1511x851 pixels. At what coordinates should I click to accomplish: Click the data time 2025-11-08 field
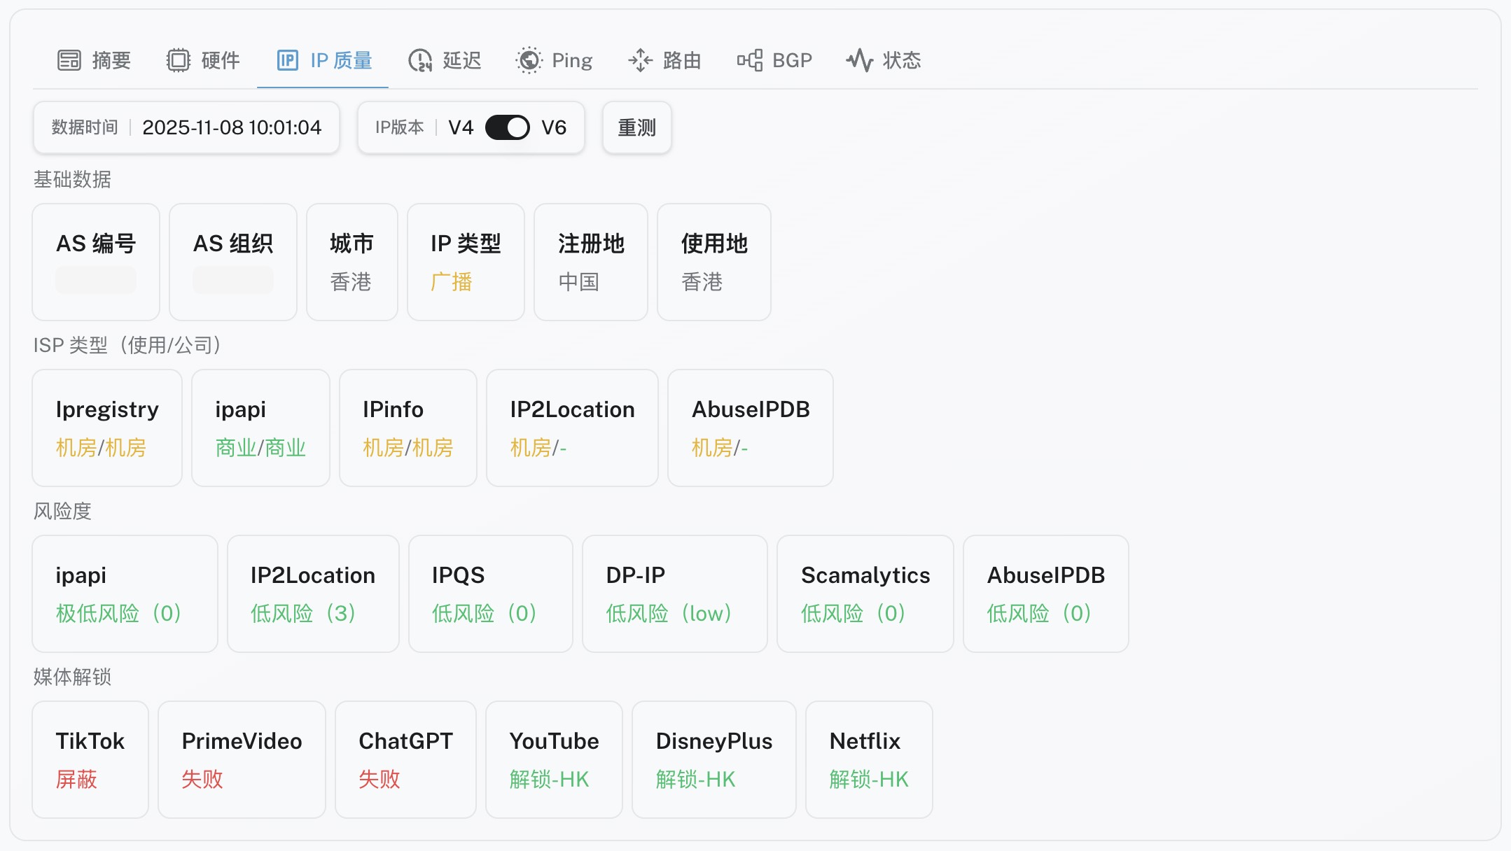point(231,127)
